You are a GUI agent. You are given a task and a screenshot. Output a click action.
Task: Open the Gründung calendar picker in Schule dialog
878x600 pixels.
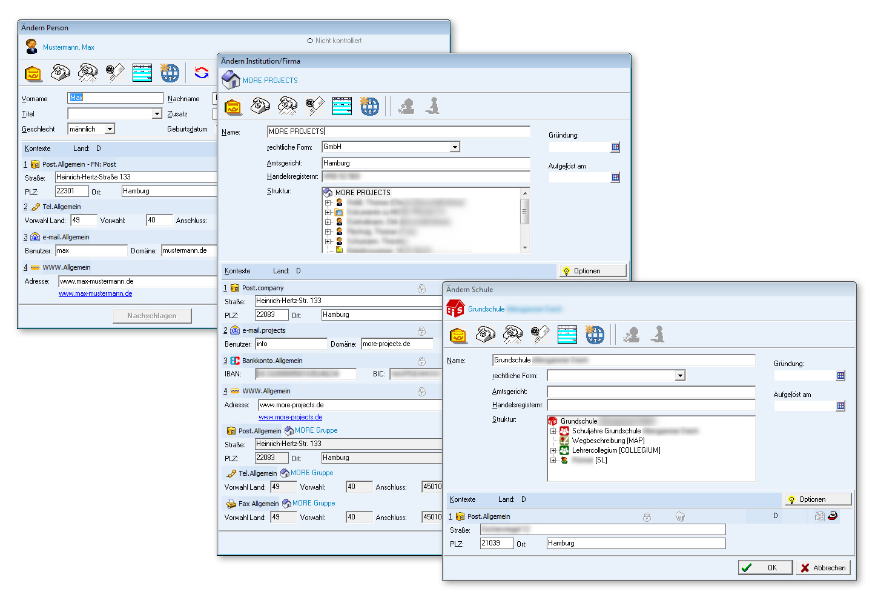click(840, 376)
